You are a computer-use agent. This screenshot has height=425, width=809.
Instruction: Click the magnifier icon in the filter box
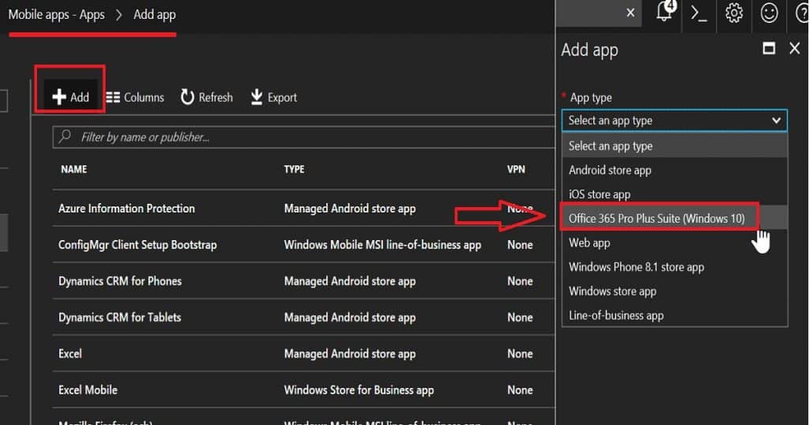point(65,137)
